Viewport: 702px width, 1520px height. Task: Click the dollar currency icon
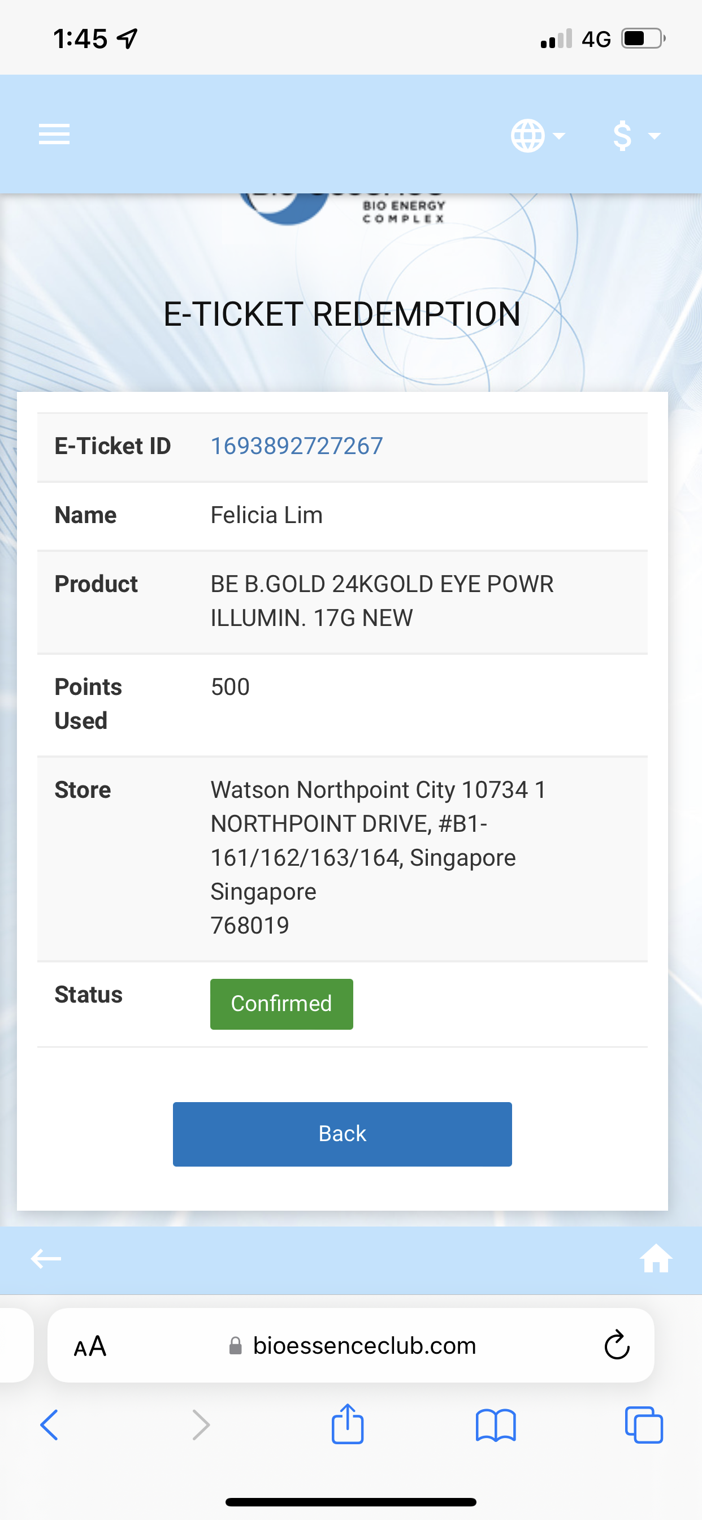click(x=622, y=136)
